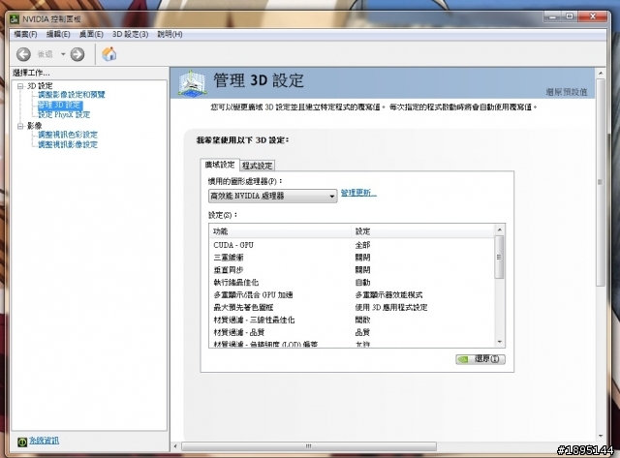Click the 管理 3D 設定 header icon
The image size is (620, 458).
[192, 82]
